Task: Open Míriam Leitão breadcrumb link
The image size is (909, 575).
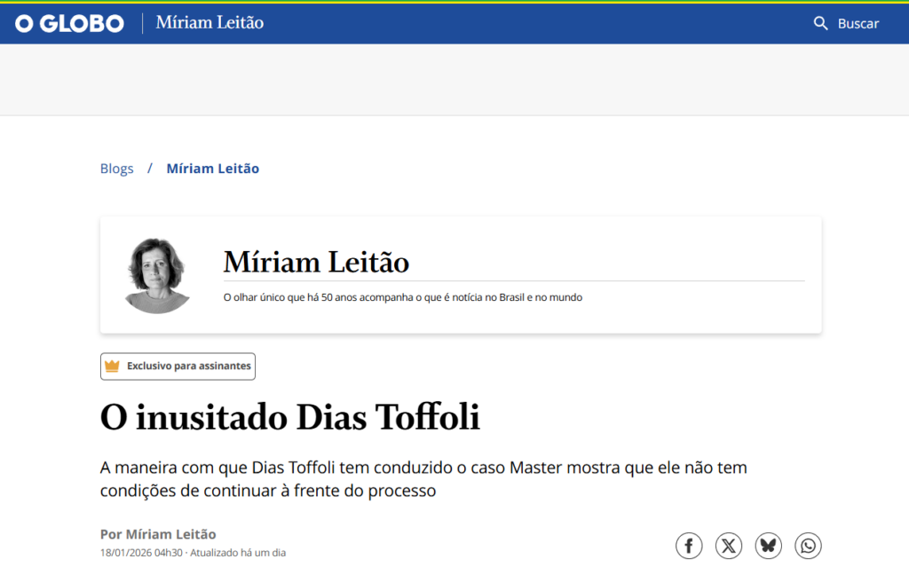Action: (x=213, y=169)
